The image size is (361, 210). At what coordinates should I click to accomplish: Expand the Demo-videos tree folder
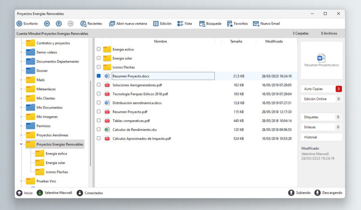pos(21,52)
